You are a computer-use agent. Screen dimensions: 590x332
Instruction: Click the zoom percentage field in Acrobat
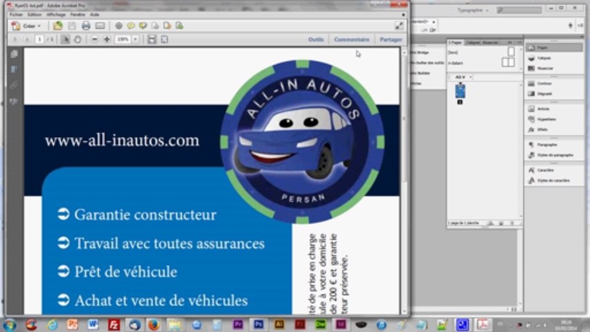[123, 40]
